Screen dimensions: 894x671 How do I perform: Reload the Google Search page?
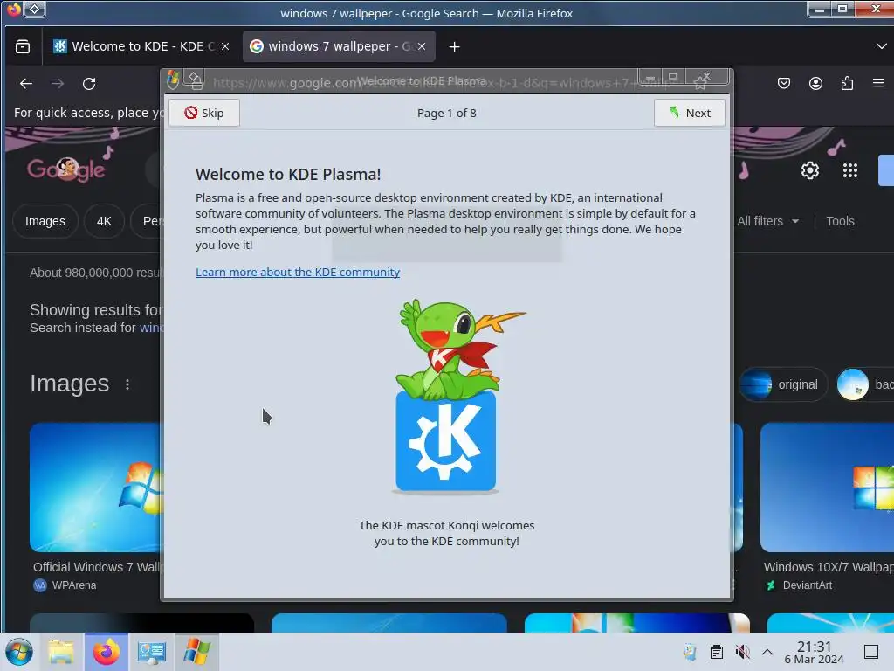click(x=89, y=84)
